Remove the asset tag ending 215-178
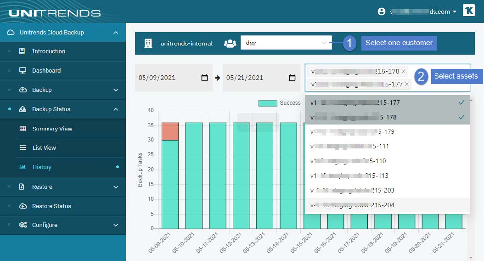 404,71
